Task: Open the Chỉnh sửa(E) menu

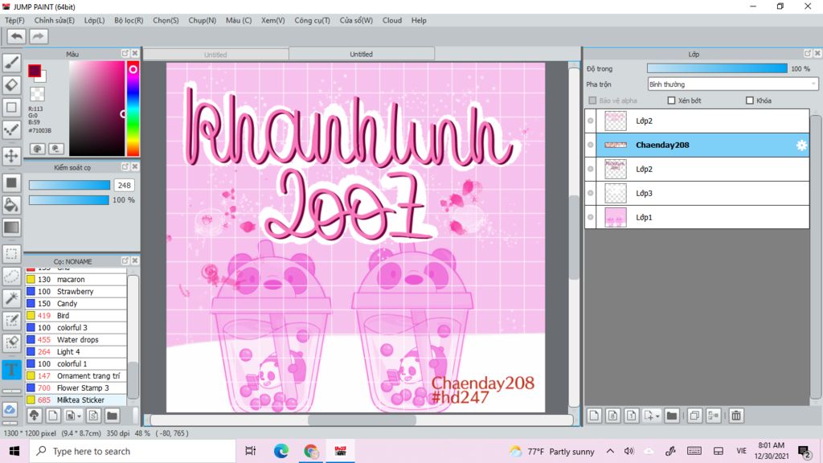Action: pyautogui.click(x=55, y=20)
